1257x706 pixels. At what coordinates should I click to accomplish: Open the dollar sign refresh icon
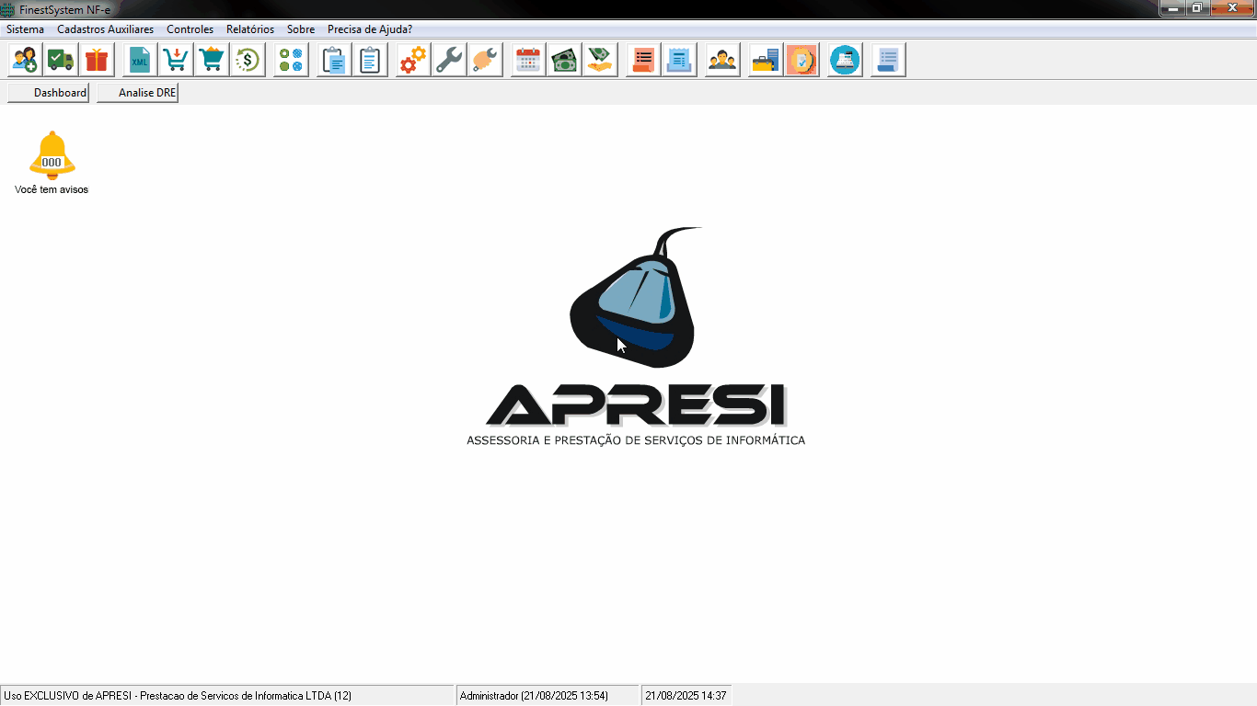tap(248, 61)
